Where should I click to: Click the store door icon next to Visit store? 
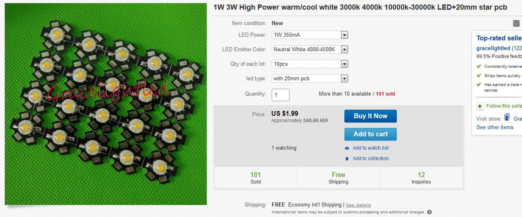click(507, 118)
